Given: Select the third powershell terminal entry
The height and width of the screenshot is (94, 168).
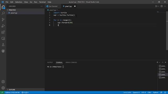Looking at the screenshot, I should click(x=162, y=72).
